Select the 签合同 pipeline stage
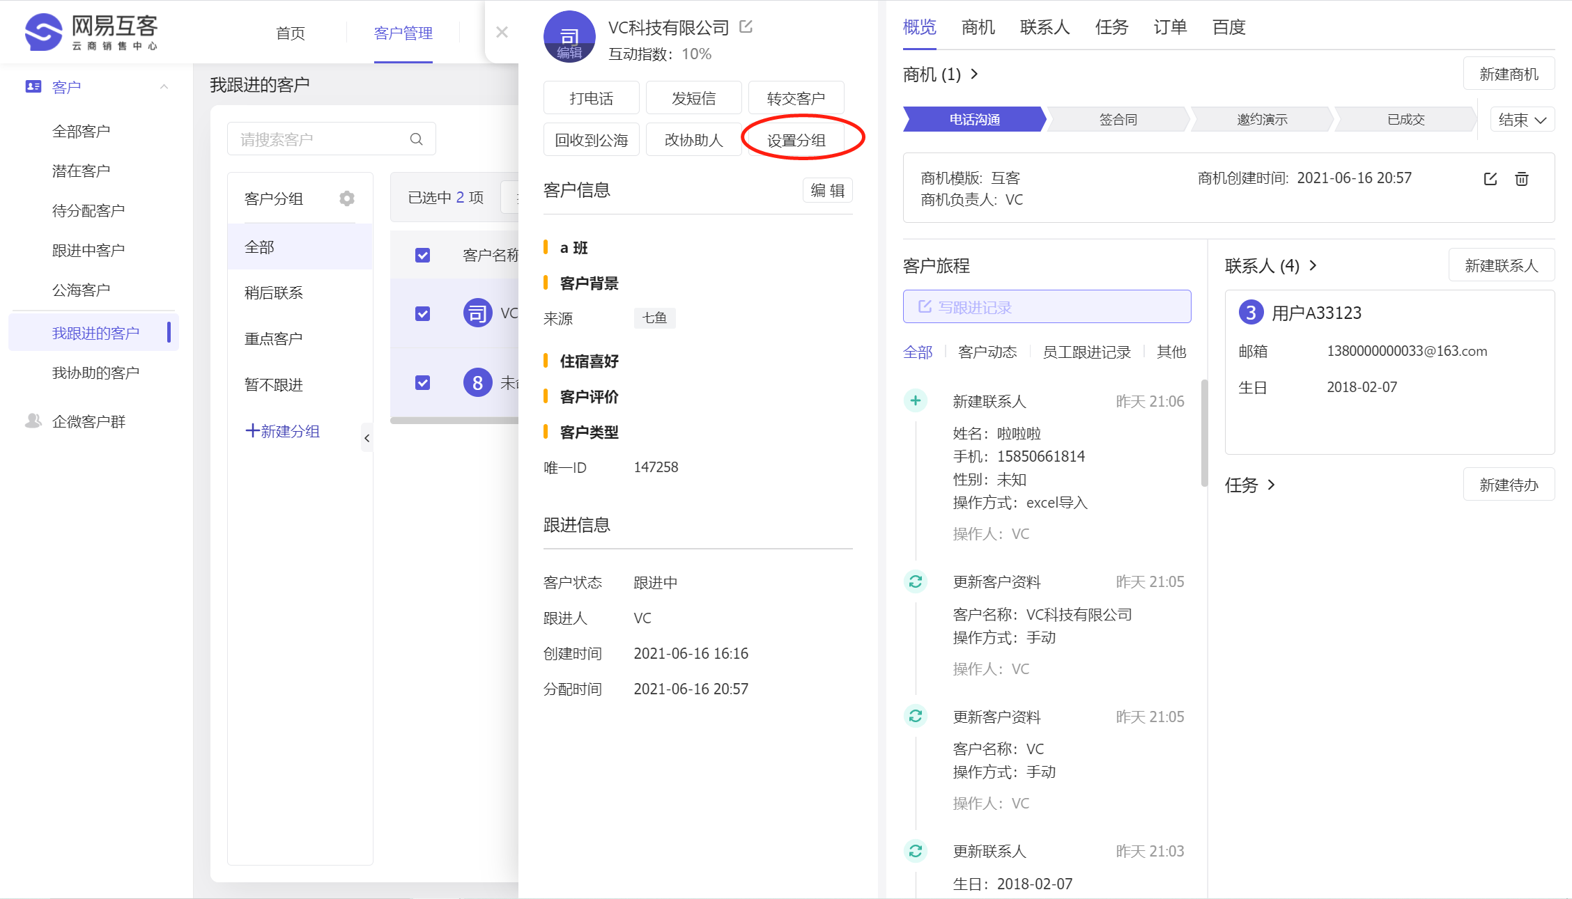The height and width of the screenshot is (899, 1572). pos(1118,120)
